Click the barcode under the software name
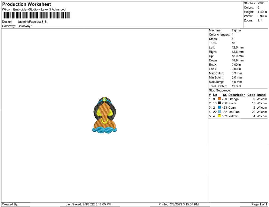 point(36,15)
